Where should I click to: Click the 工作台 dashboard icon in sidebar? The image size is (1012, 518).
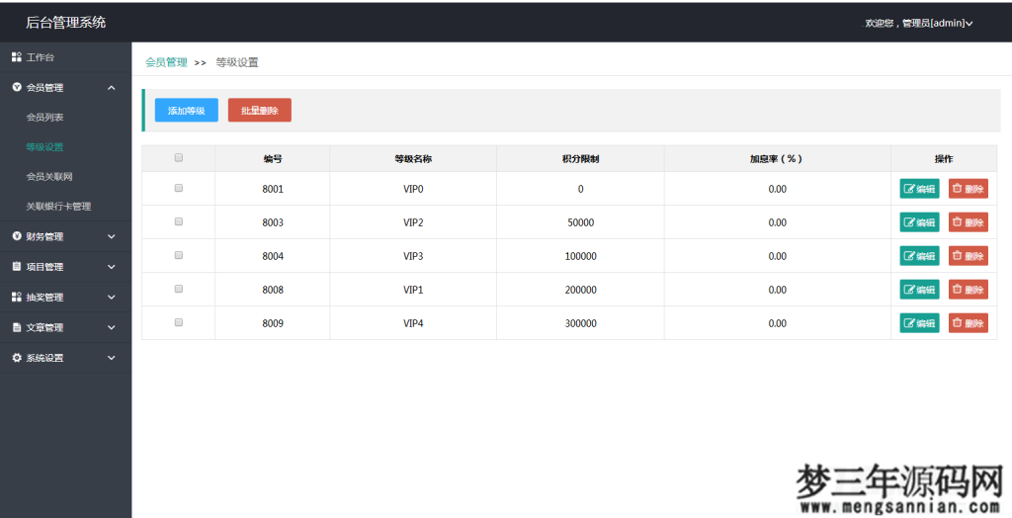(x=16, y=57)
